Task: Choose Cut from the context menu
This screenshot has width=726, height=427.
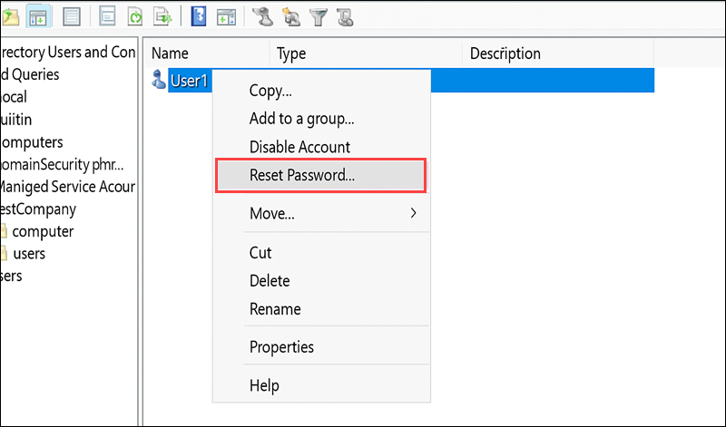Action: point(260,253)
